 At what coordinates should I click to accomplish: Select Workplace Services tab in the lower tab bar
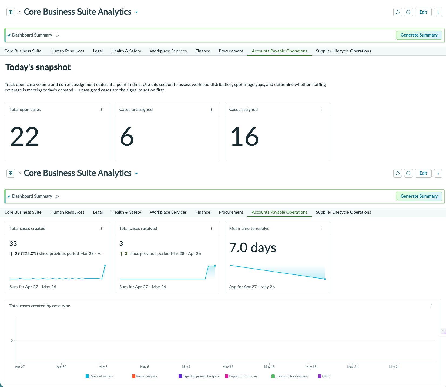pos(168,212)
